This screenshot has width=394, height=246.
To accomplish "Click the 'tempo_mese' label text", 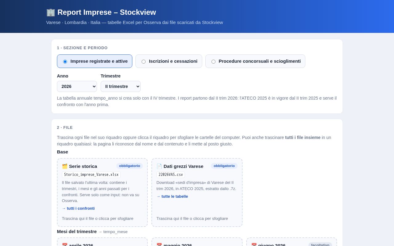I will 115,232.
